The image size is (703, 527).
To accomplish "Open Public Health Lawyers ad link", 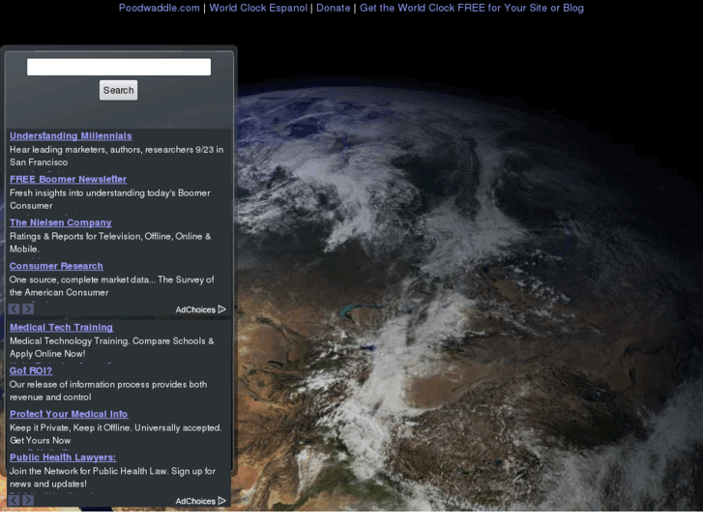I will tap(63, 457).
